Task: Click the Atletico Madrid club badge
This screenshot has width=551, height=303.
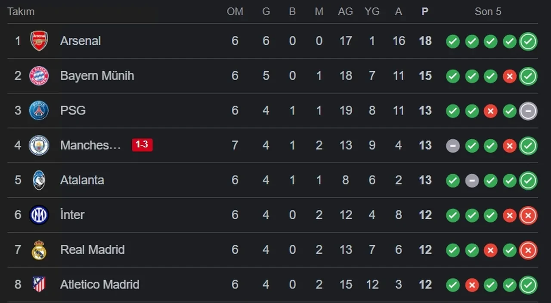Action: pyautogui.click(x=39, y=284)
